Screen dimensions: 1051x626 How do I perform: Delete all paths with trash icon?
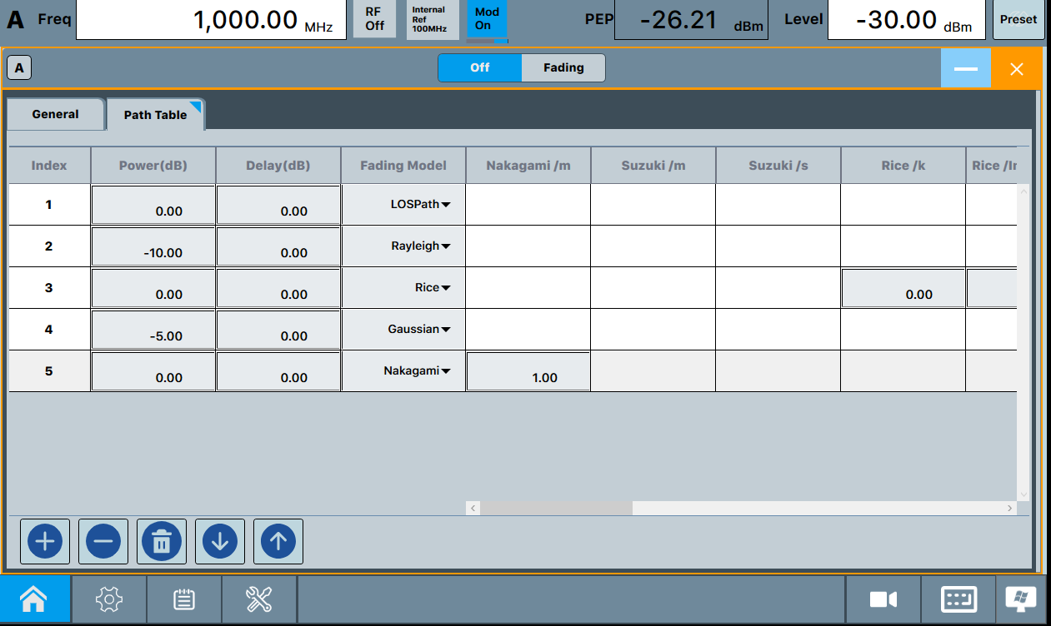pyautogui.click(x=162, y=542)
